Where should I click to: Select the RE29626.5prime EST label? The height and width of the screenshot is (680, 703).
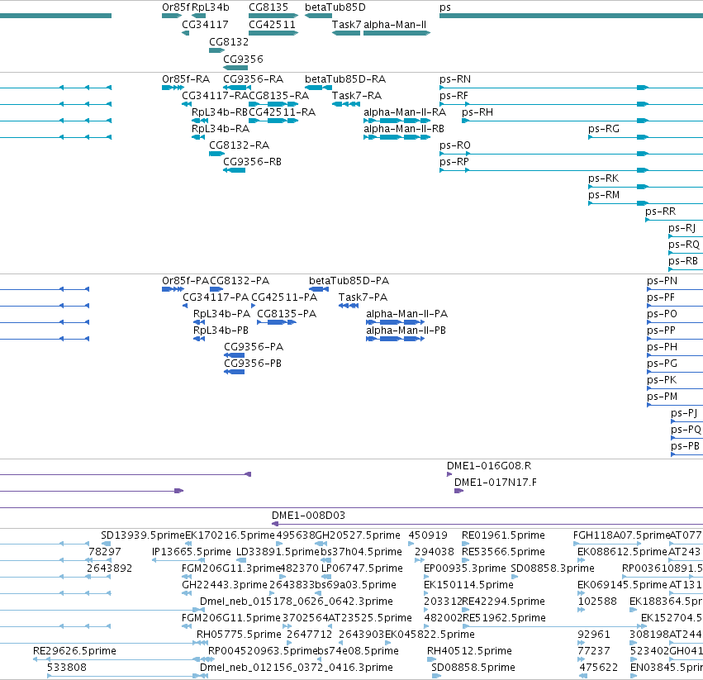pyautogui.click(x=74, y=651)
